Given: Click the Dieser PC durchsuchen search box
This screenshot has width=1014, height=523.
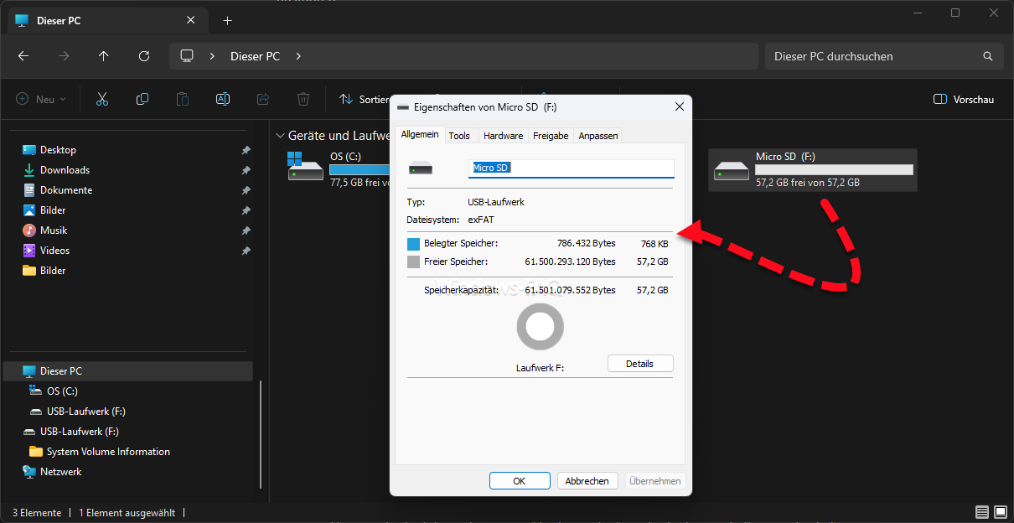Looking at the screenshot, I should coord(872,56).
